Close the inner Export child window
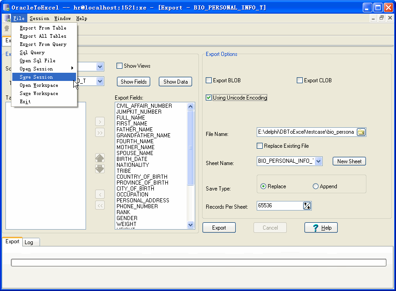Viewport: 396px width, 291px height. pos(390,18)
